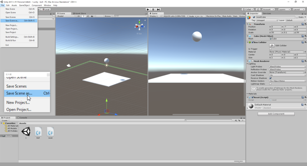The width and height of the screenshot is (307, 166).
Task: Switch to the Services tab
Action: (x=267, y=13)
